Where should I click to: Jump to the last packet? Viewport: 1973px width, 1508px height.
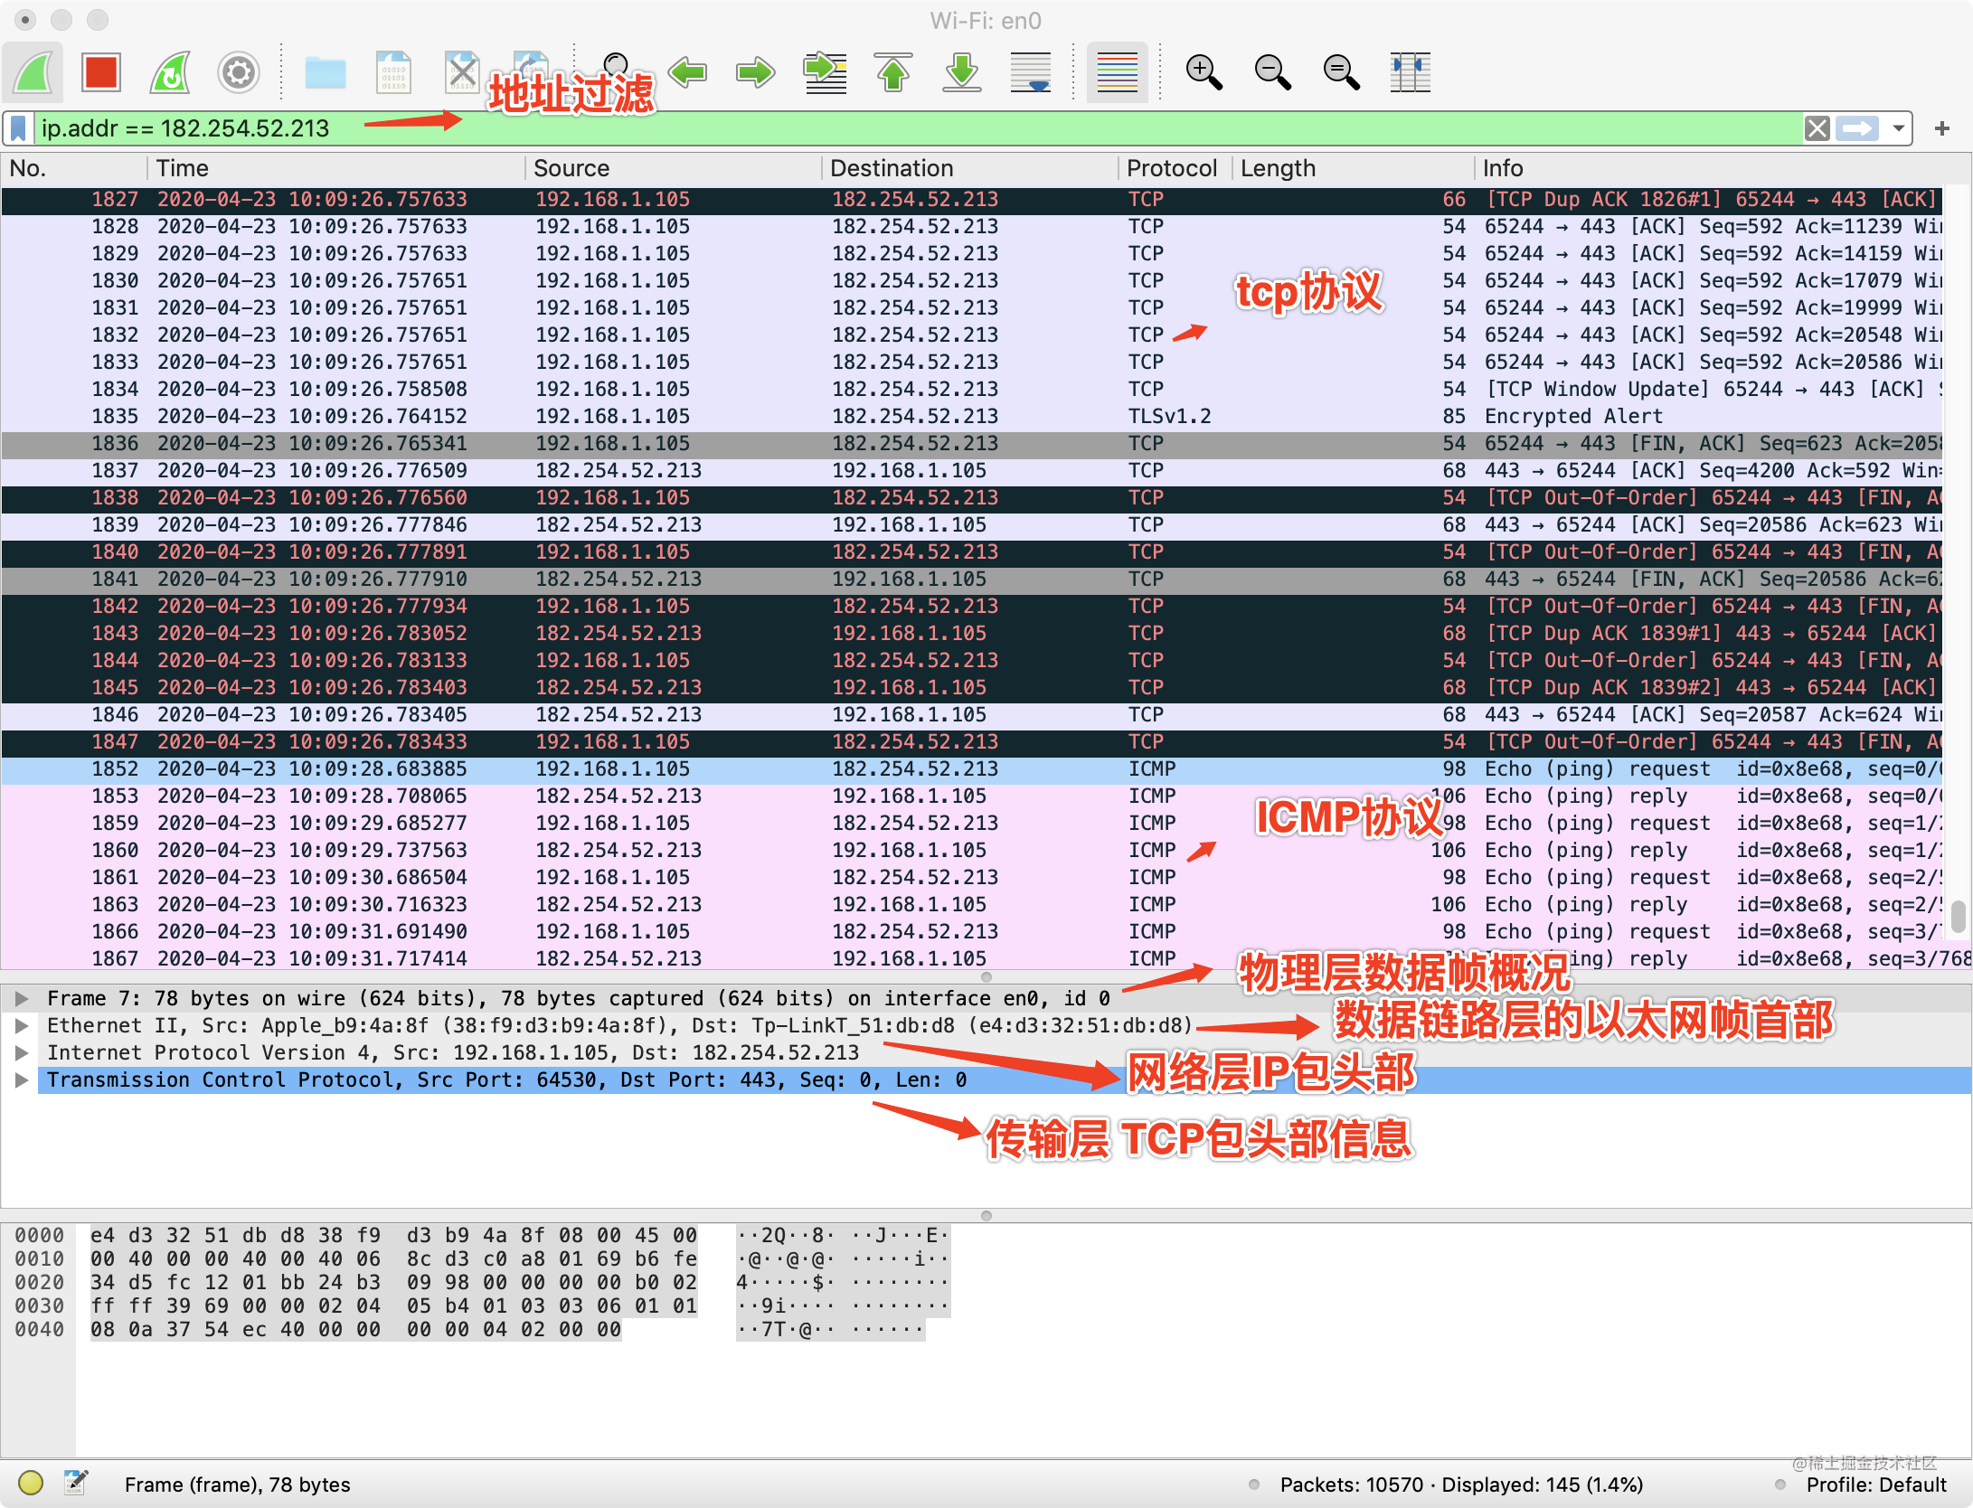point(961,72)
